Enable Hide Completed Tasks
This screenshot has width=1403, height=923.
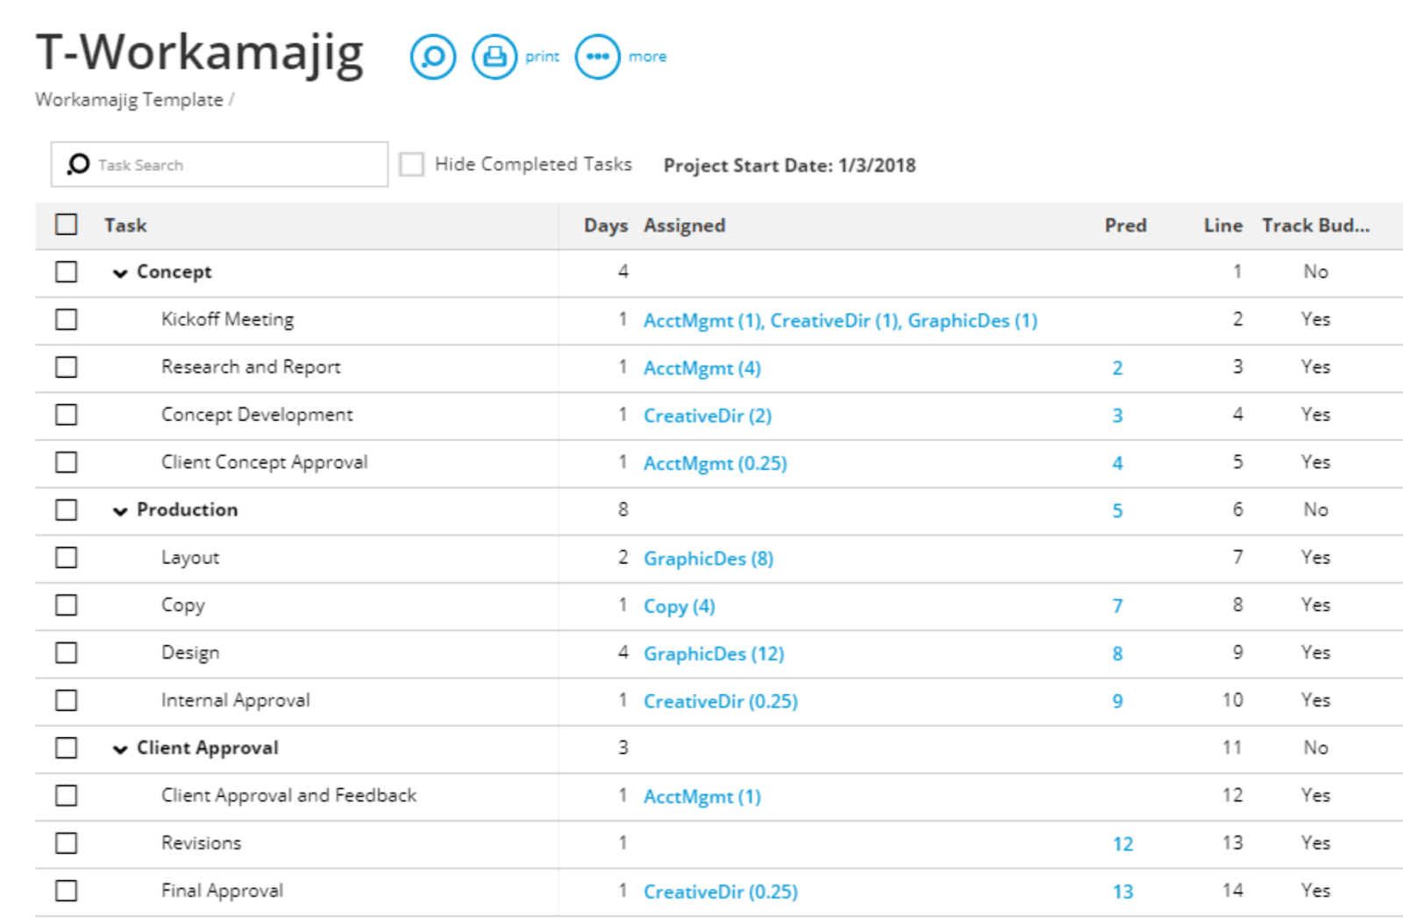411,163
